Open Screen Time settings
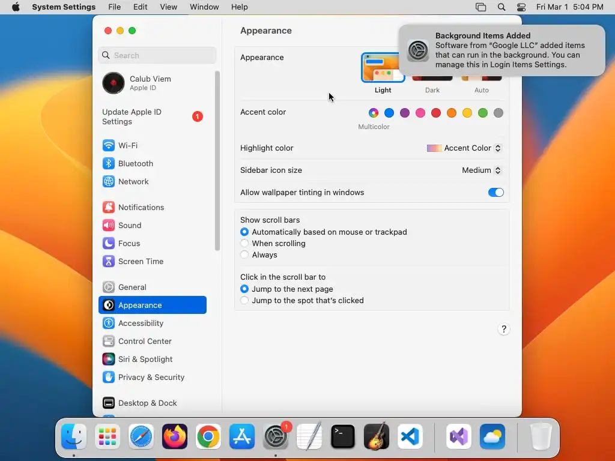This screenshot has width=615, height=461. click(x=152, y=262)
